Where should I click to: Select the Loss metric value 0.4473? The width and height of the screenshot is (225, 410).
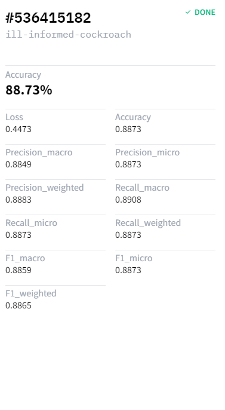[x=19, y=129]
